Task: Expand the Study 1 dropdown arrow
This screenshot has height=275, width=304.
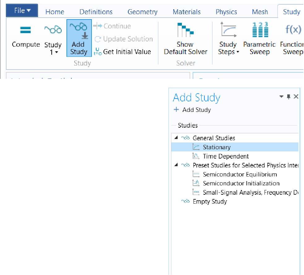Action: coord(56,52)
